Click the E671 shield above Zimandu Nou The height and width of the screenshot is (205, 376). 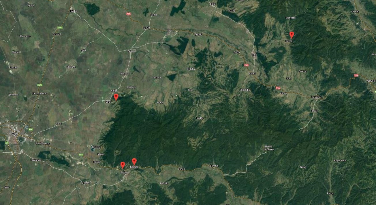point(40,85)
